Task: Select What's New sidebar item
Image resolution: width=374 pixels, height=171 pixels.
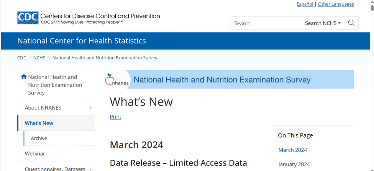Action: 39,123
